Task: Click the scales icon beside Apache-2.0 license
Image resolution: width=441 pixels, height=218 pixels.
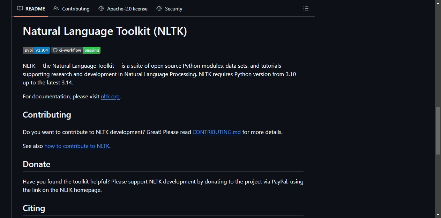Action: (101, 8)
